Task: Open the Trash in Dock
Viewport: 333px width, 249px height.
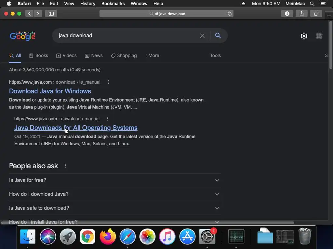Action: (305, 236)
